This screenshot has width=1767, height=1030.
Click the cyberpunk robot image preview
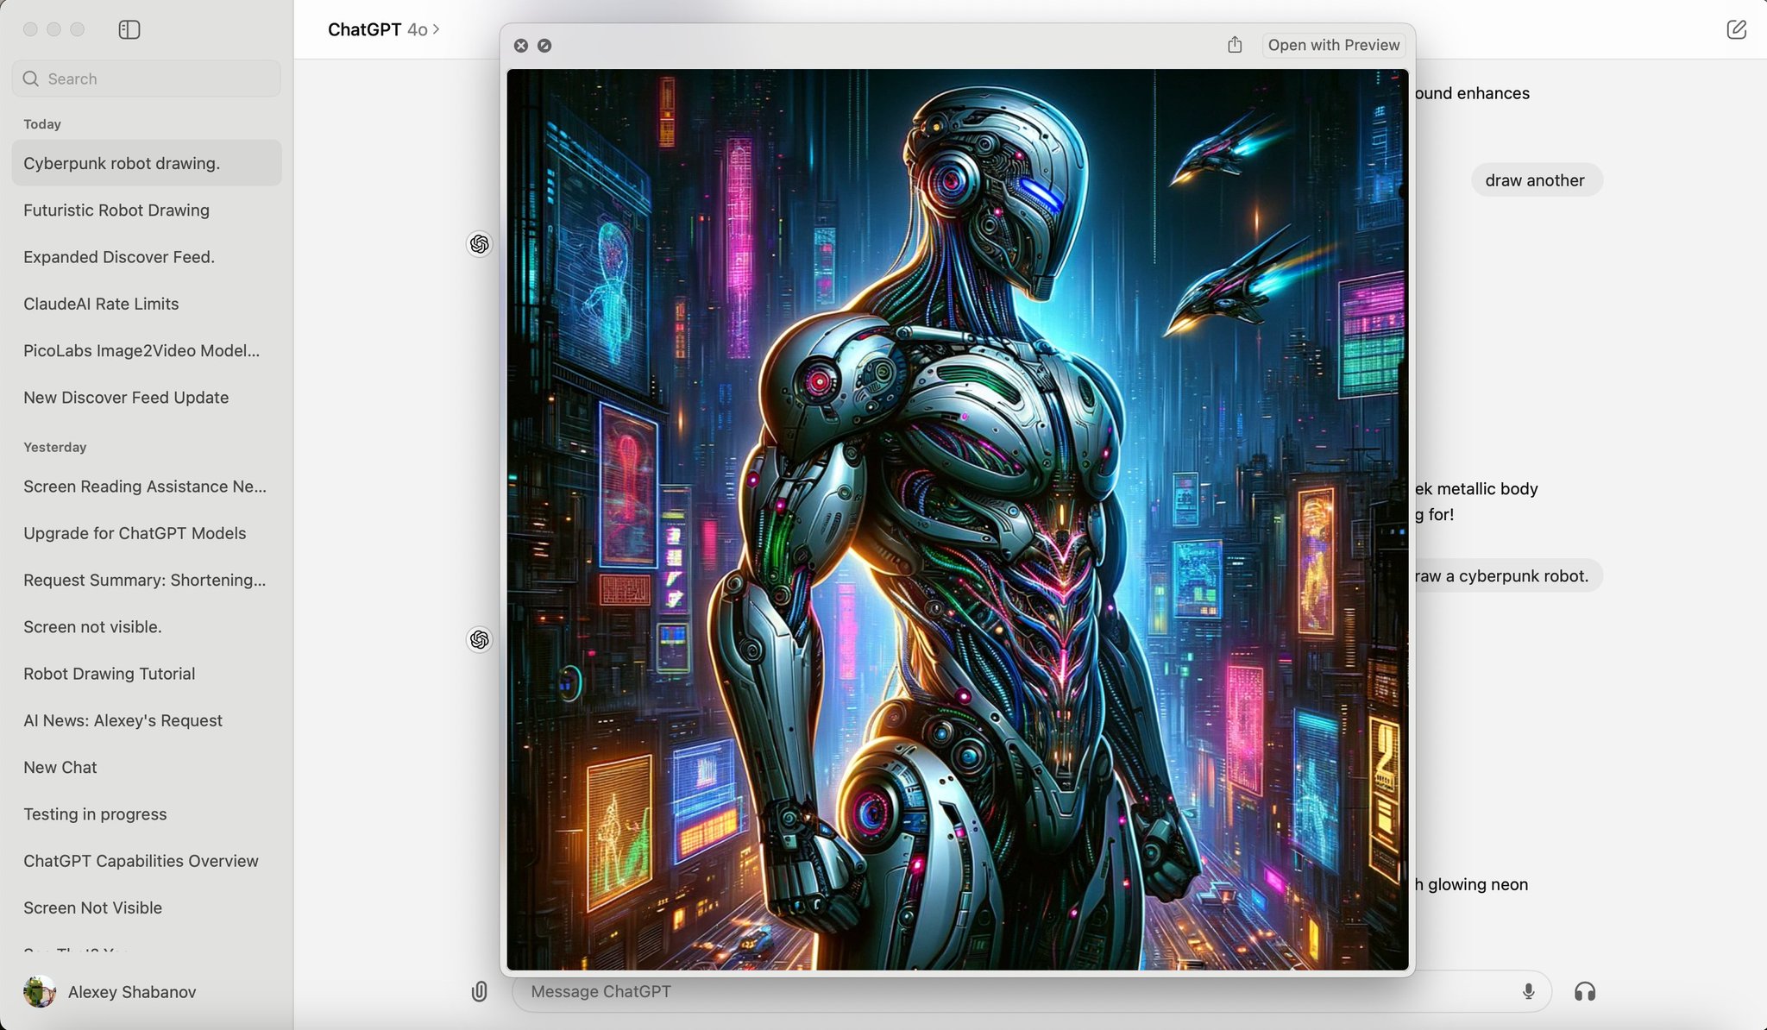tap(958, 519)
